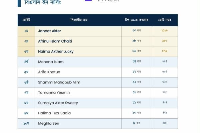Click the মেরিট column header
Viewport: 200px width, 133px height.
(26, 20)
